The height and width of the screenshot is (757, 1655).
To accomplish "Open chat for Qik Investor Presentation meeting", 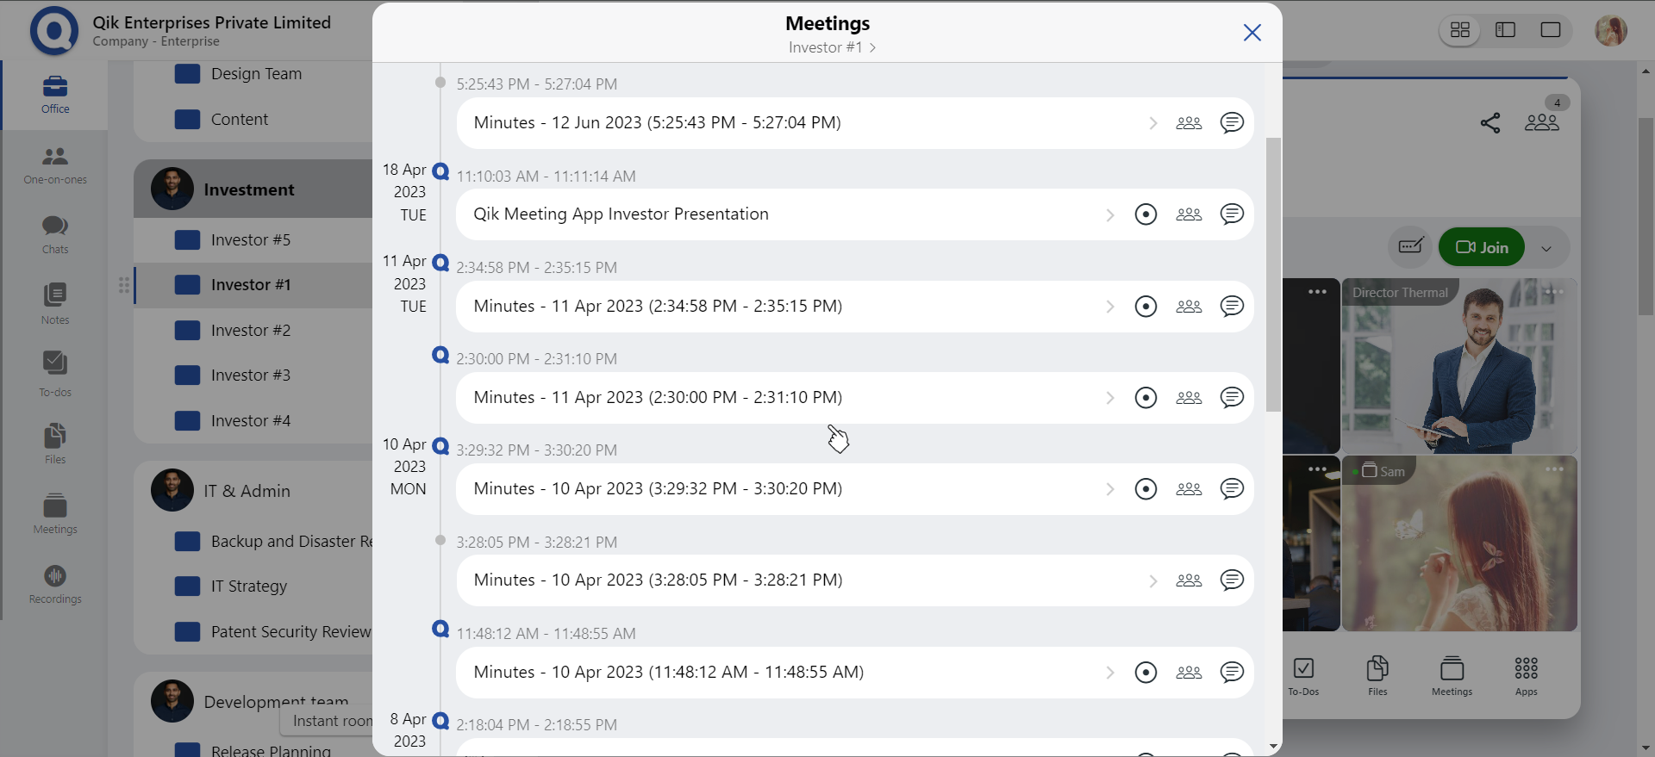I will click(1232, 214).
